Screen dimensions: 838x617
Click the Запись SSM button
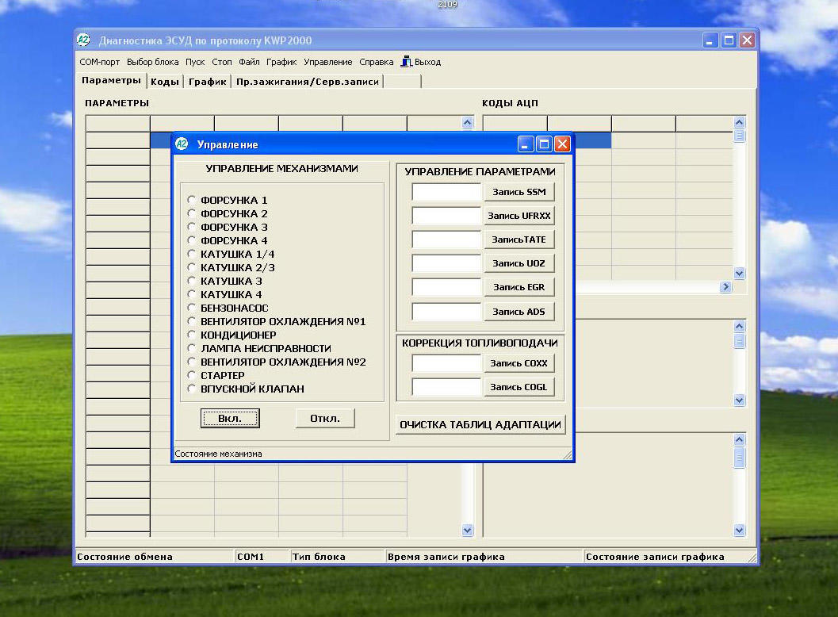(x=519, y=192)
